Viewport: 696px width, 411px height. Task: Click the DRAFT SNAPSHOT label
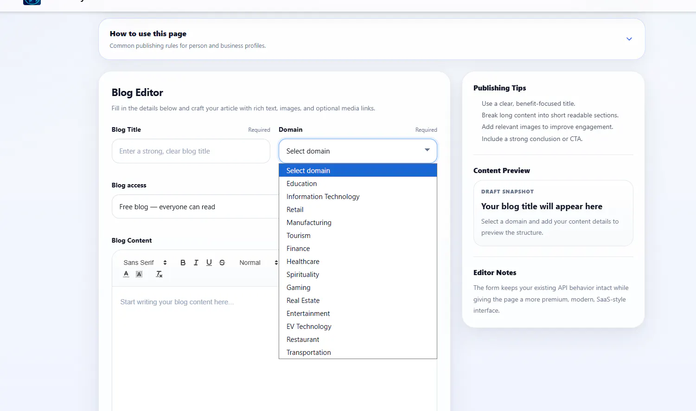click(x=507, y=192)
